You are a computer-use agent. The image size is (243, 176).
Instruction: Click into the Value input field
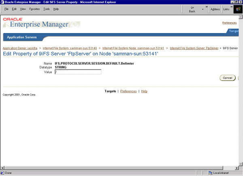pyautogui.click(x=78, y=72)
